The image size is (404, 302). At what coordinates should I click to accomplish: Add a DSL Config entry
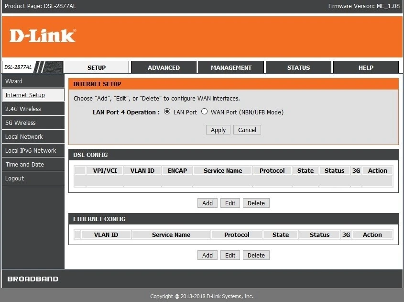click(207, 203)
